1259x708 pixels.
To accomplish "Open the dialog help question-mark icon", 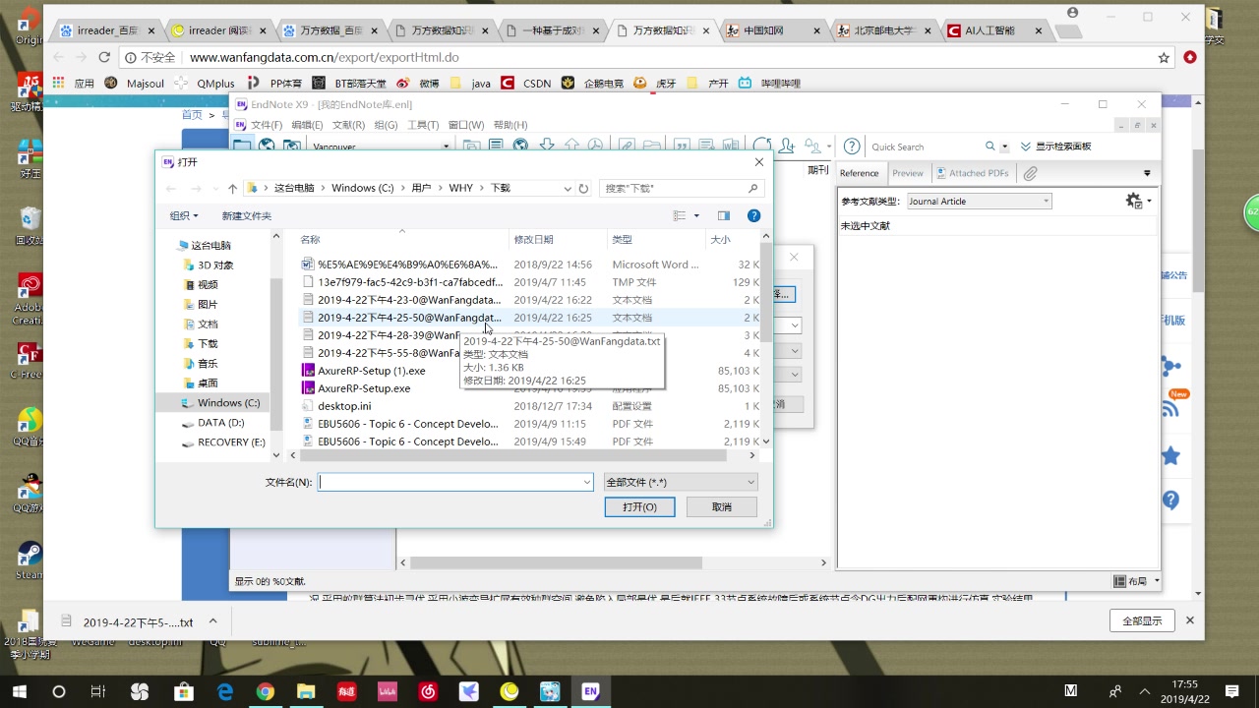I will pos(753,215).
